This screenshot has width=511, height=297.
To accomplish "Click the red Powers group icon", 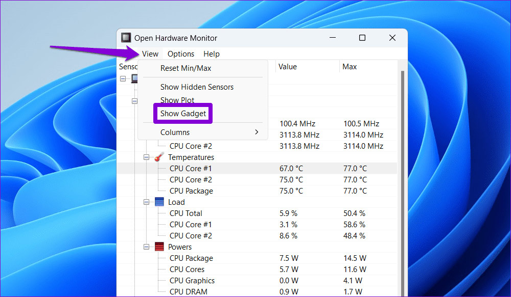I will coord(159,247).
